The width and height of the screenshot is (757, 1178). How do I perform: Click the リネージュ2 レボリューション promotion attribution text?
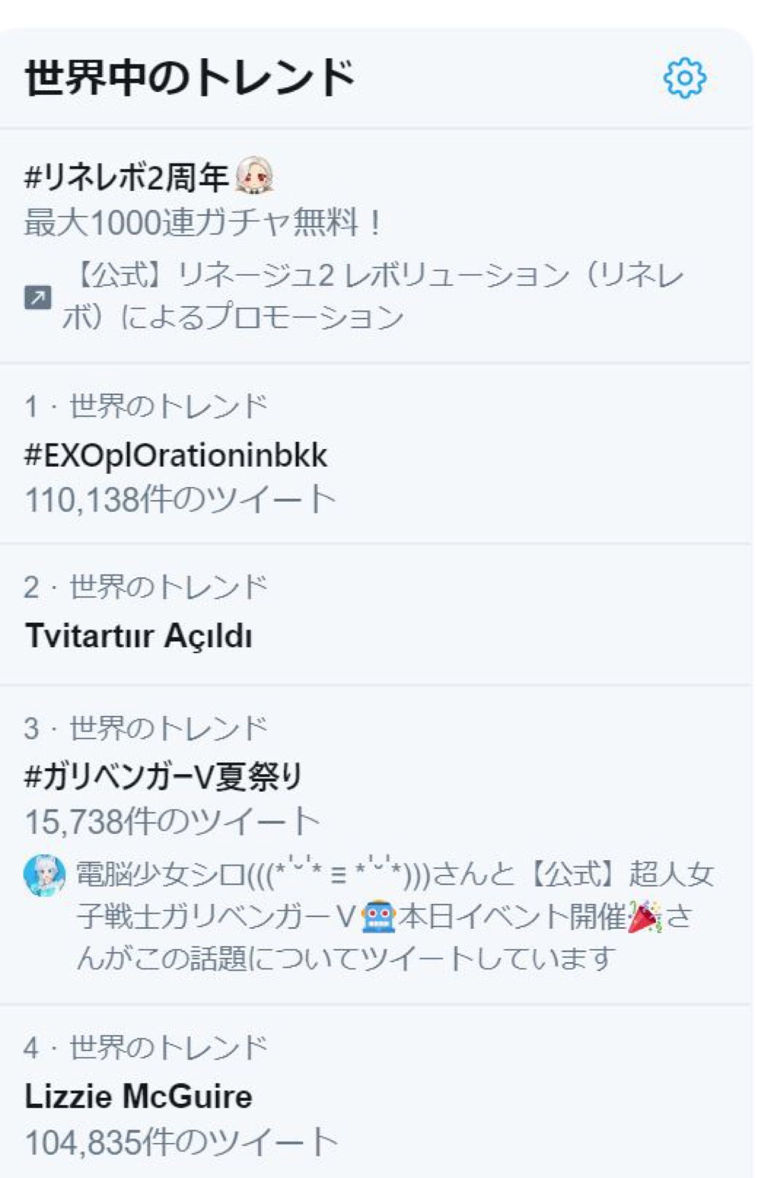(372, 296)
